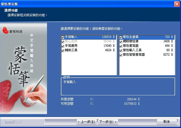Viewport: 181px width, 128px height.
Task: Click the 蒙恬科技 red logo icon
Action: [x=5, y=30]
